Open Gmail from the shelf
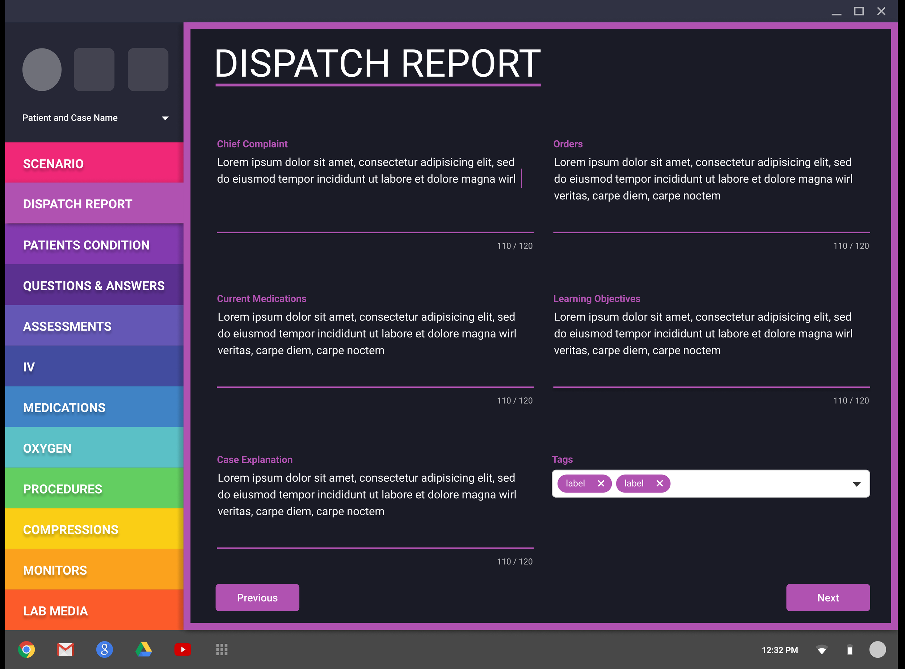The image size is (905, 669). pyautogui.click(x=66, y=649)
